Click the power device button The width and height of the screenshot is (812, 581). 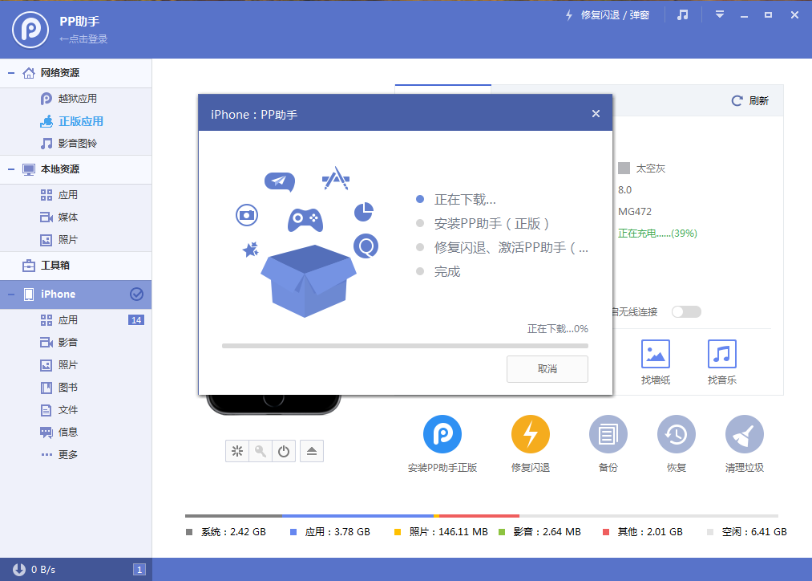[x=284, y=451]
